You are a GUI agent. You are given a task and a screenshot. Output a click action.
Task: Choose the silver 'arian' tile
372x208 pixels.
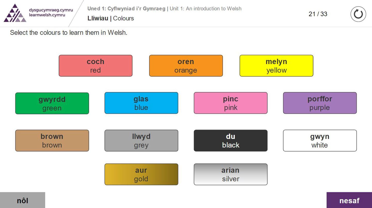pos(230,174)
